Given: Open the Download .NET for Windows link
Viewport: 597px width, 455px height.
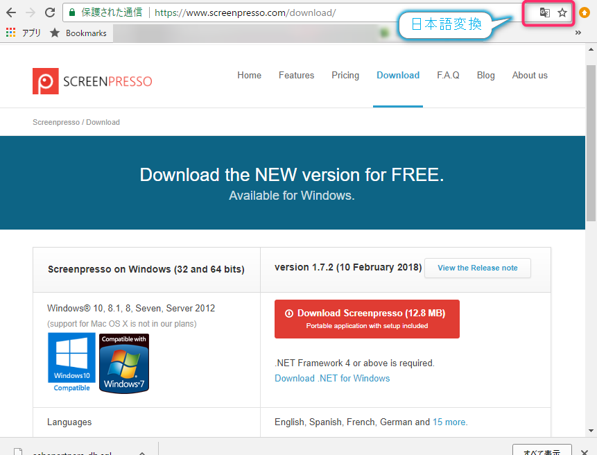Looking at the screenshot, I should click(x=332, y=379).
